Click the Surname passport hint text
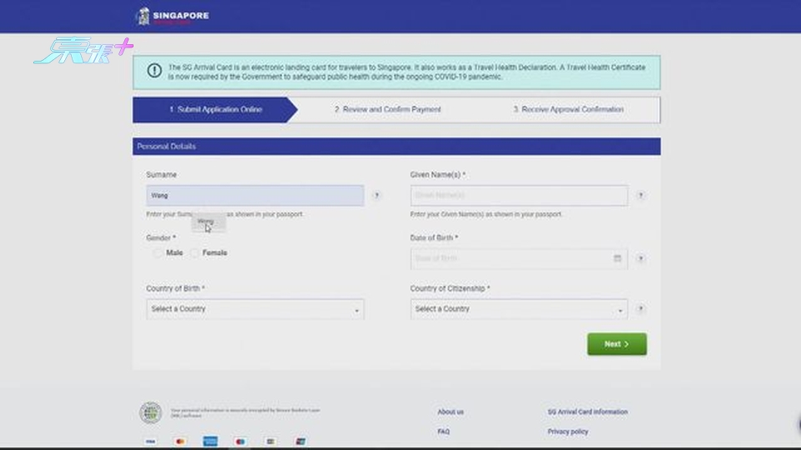This screenshot has width=801, height=450. point(224,214)
